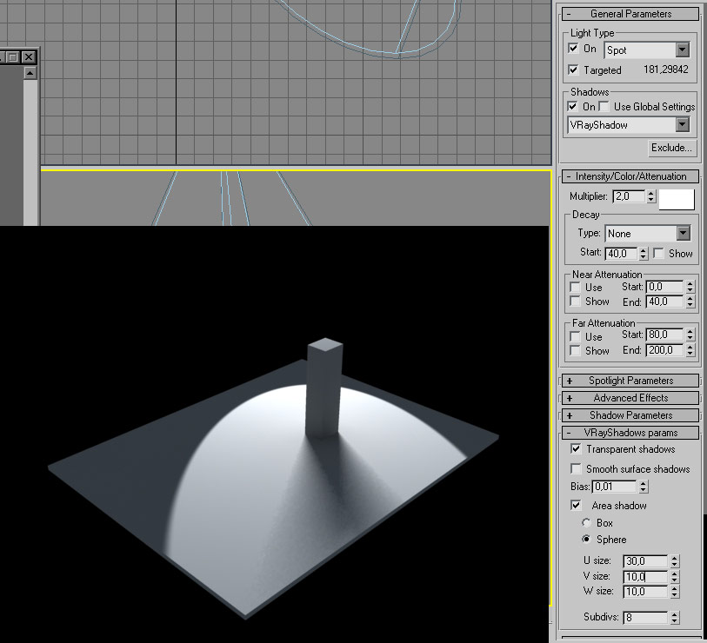This screenshot has height=643, width=707.
Task: Click Far Attenuation Start spinner
Action: 690,335
